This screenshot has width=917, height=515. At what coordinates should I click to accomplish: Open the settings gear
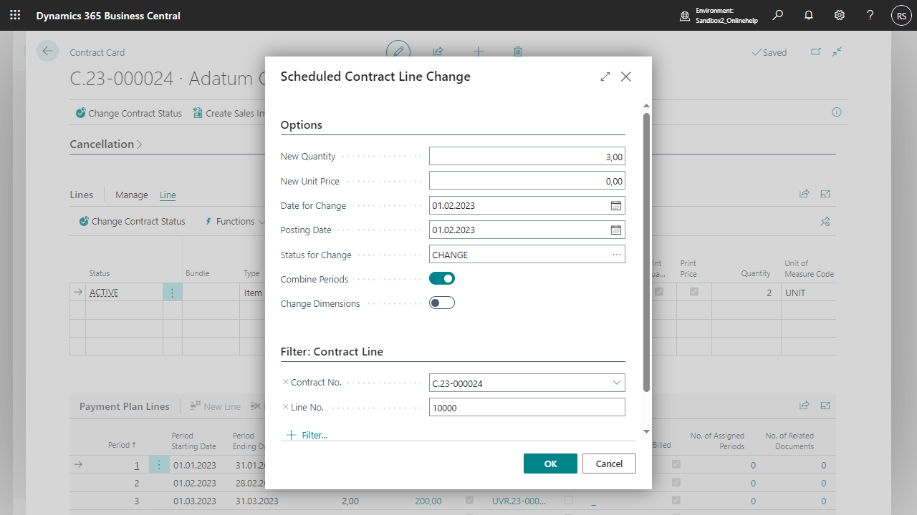tap(840, 15)
